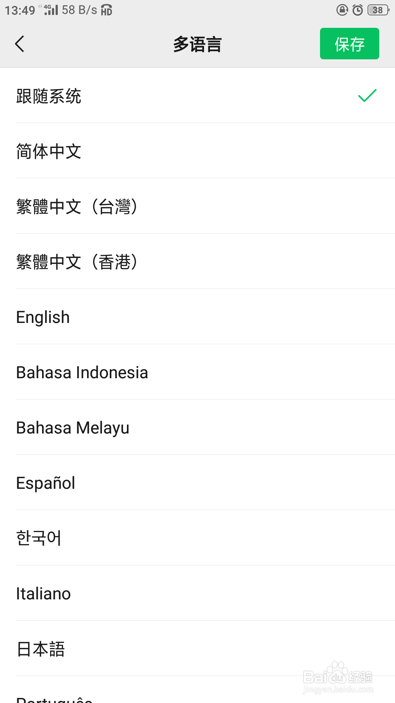
Task: Tap the battery indicator in status bar
Action: click(x=378, y=10)
